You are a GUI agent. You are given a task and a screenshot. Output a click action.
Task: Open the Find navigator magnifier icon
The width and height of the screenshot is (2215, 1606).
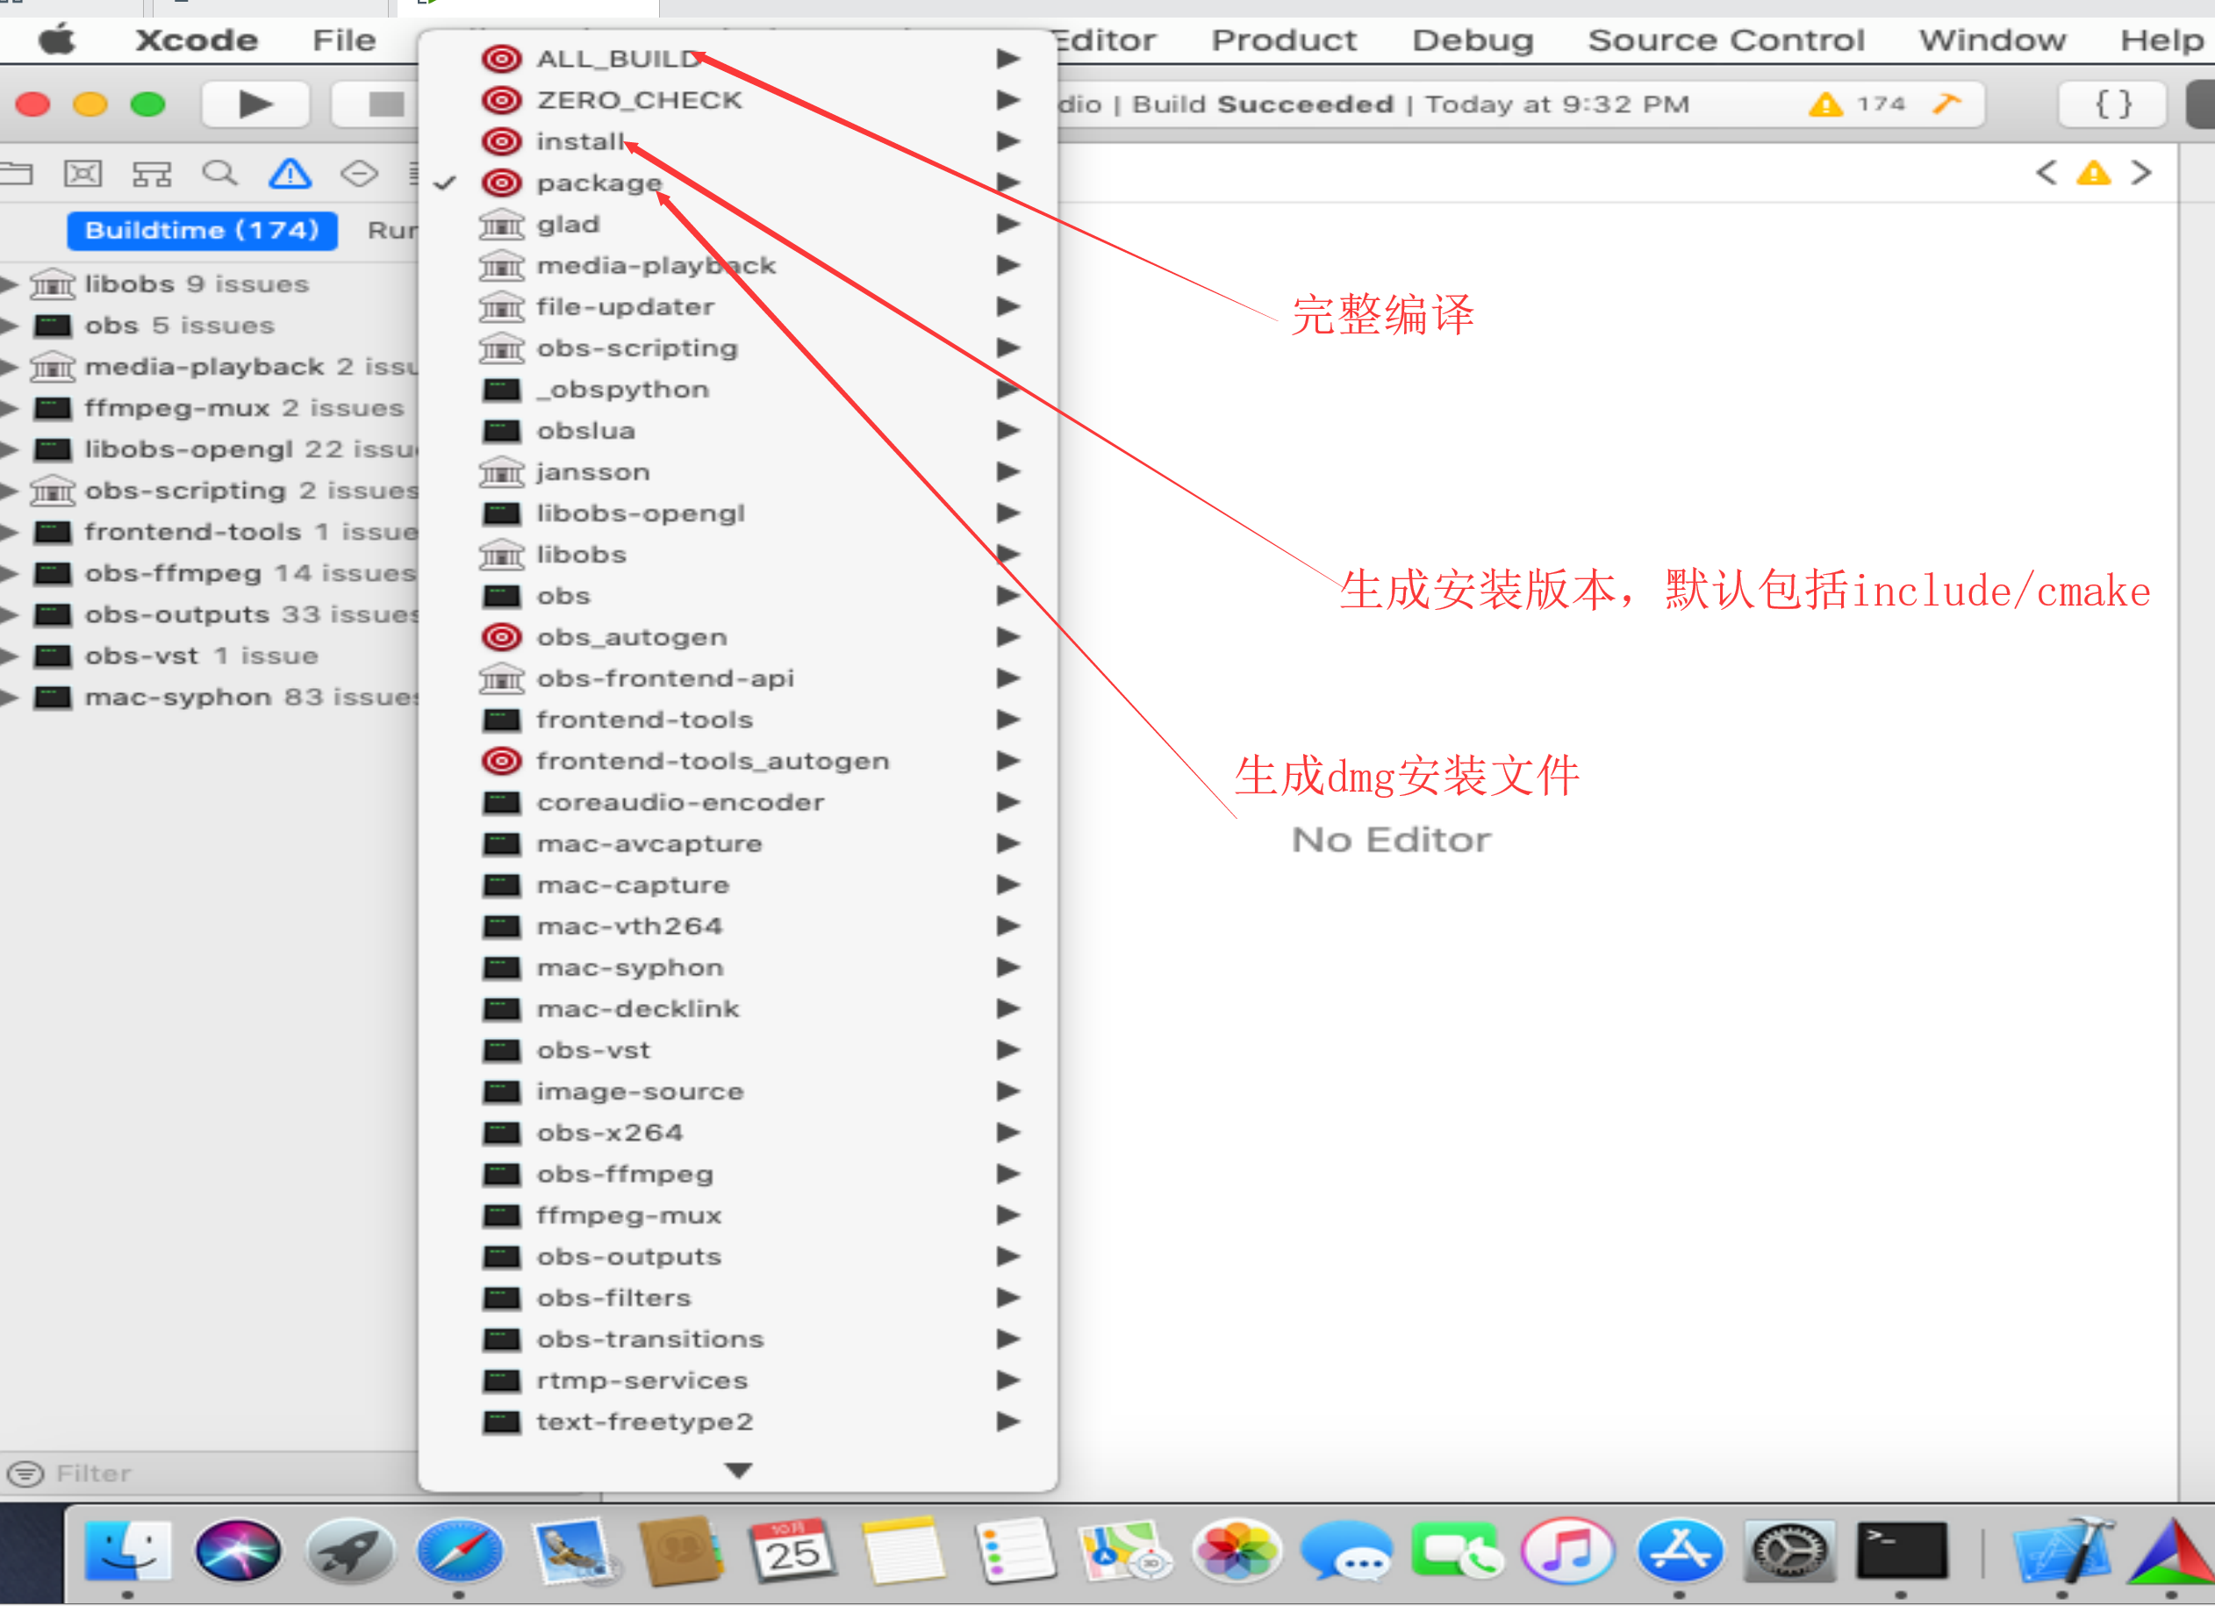219,174
